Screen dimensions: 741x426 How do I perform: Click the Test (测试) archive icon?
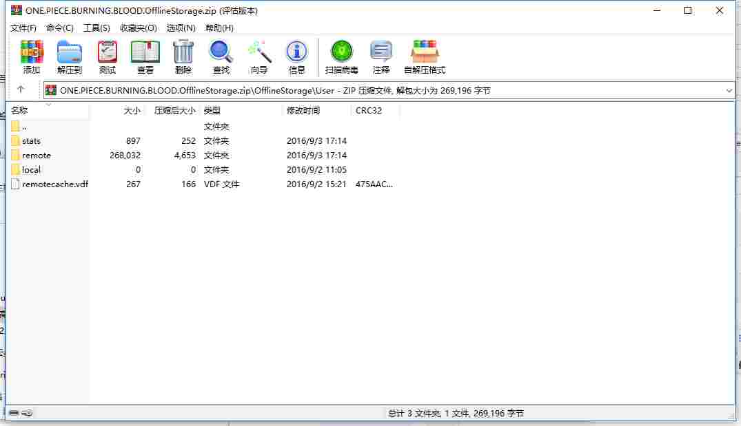click(x=108, y=52)
